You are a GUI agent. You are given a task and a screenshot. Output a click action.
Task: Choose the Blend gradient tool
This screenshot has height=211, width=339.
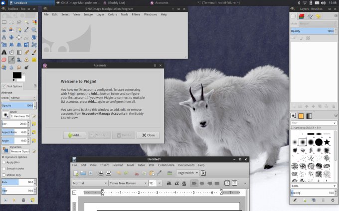click(x=19, y=52)
